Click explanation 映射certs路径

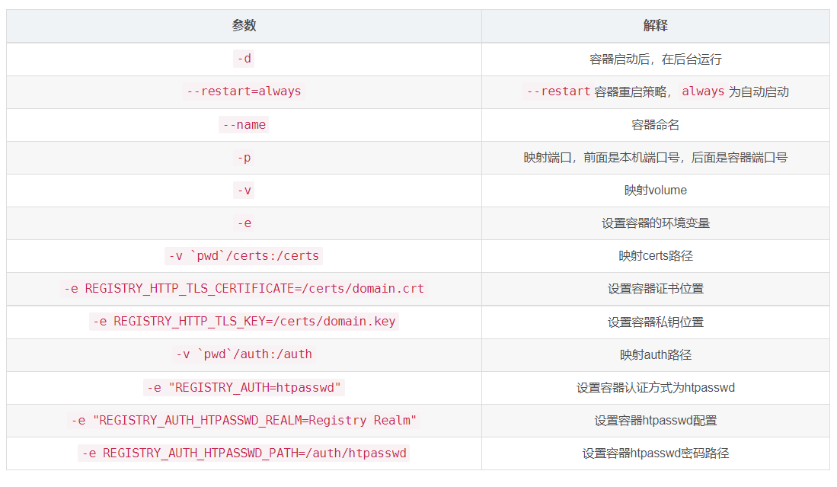point(656,256)
